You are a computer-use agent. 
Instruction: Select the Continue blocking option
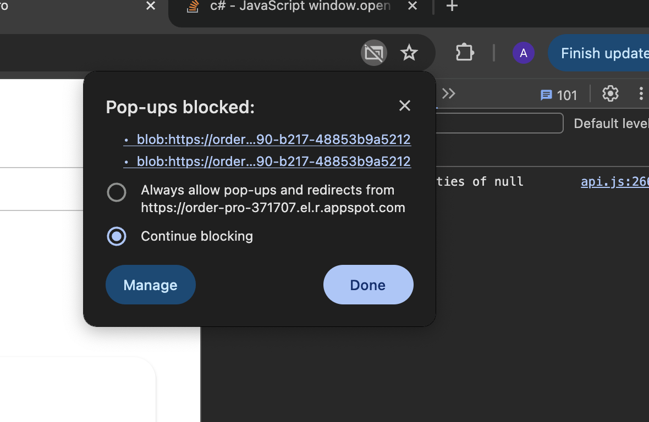pyautogui.click(x=117, y=236)
